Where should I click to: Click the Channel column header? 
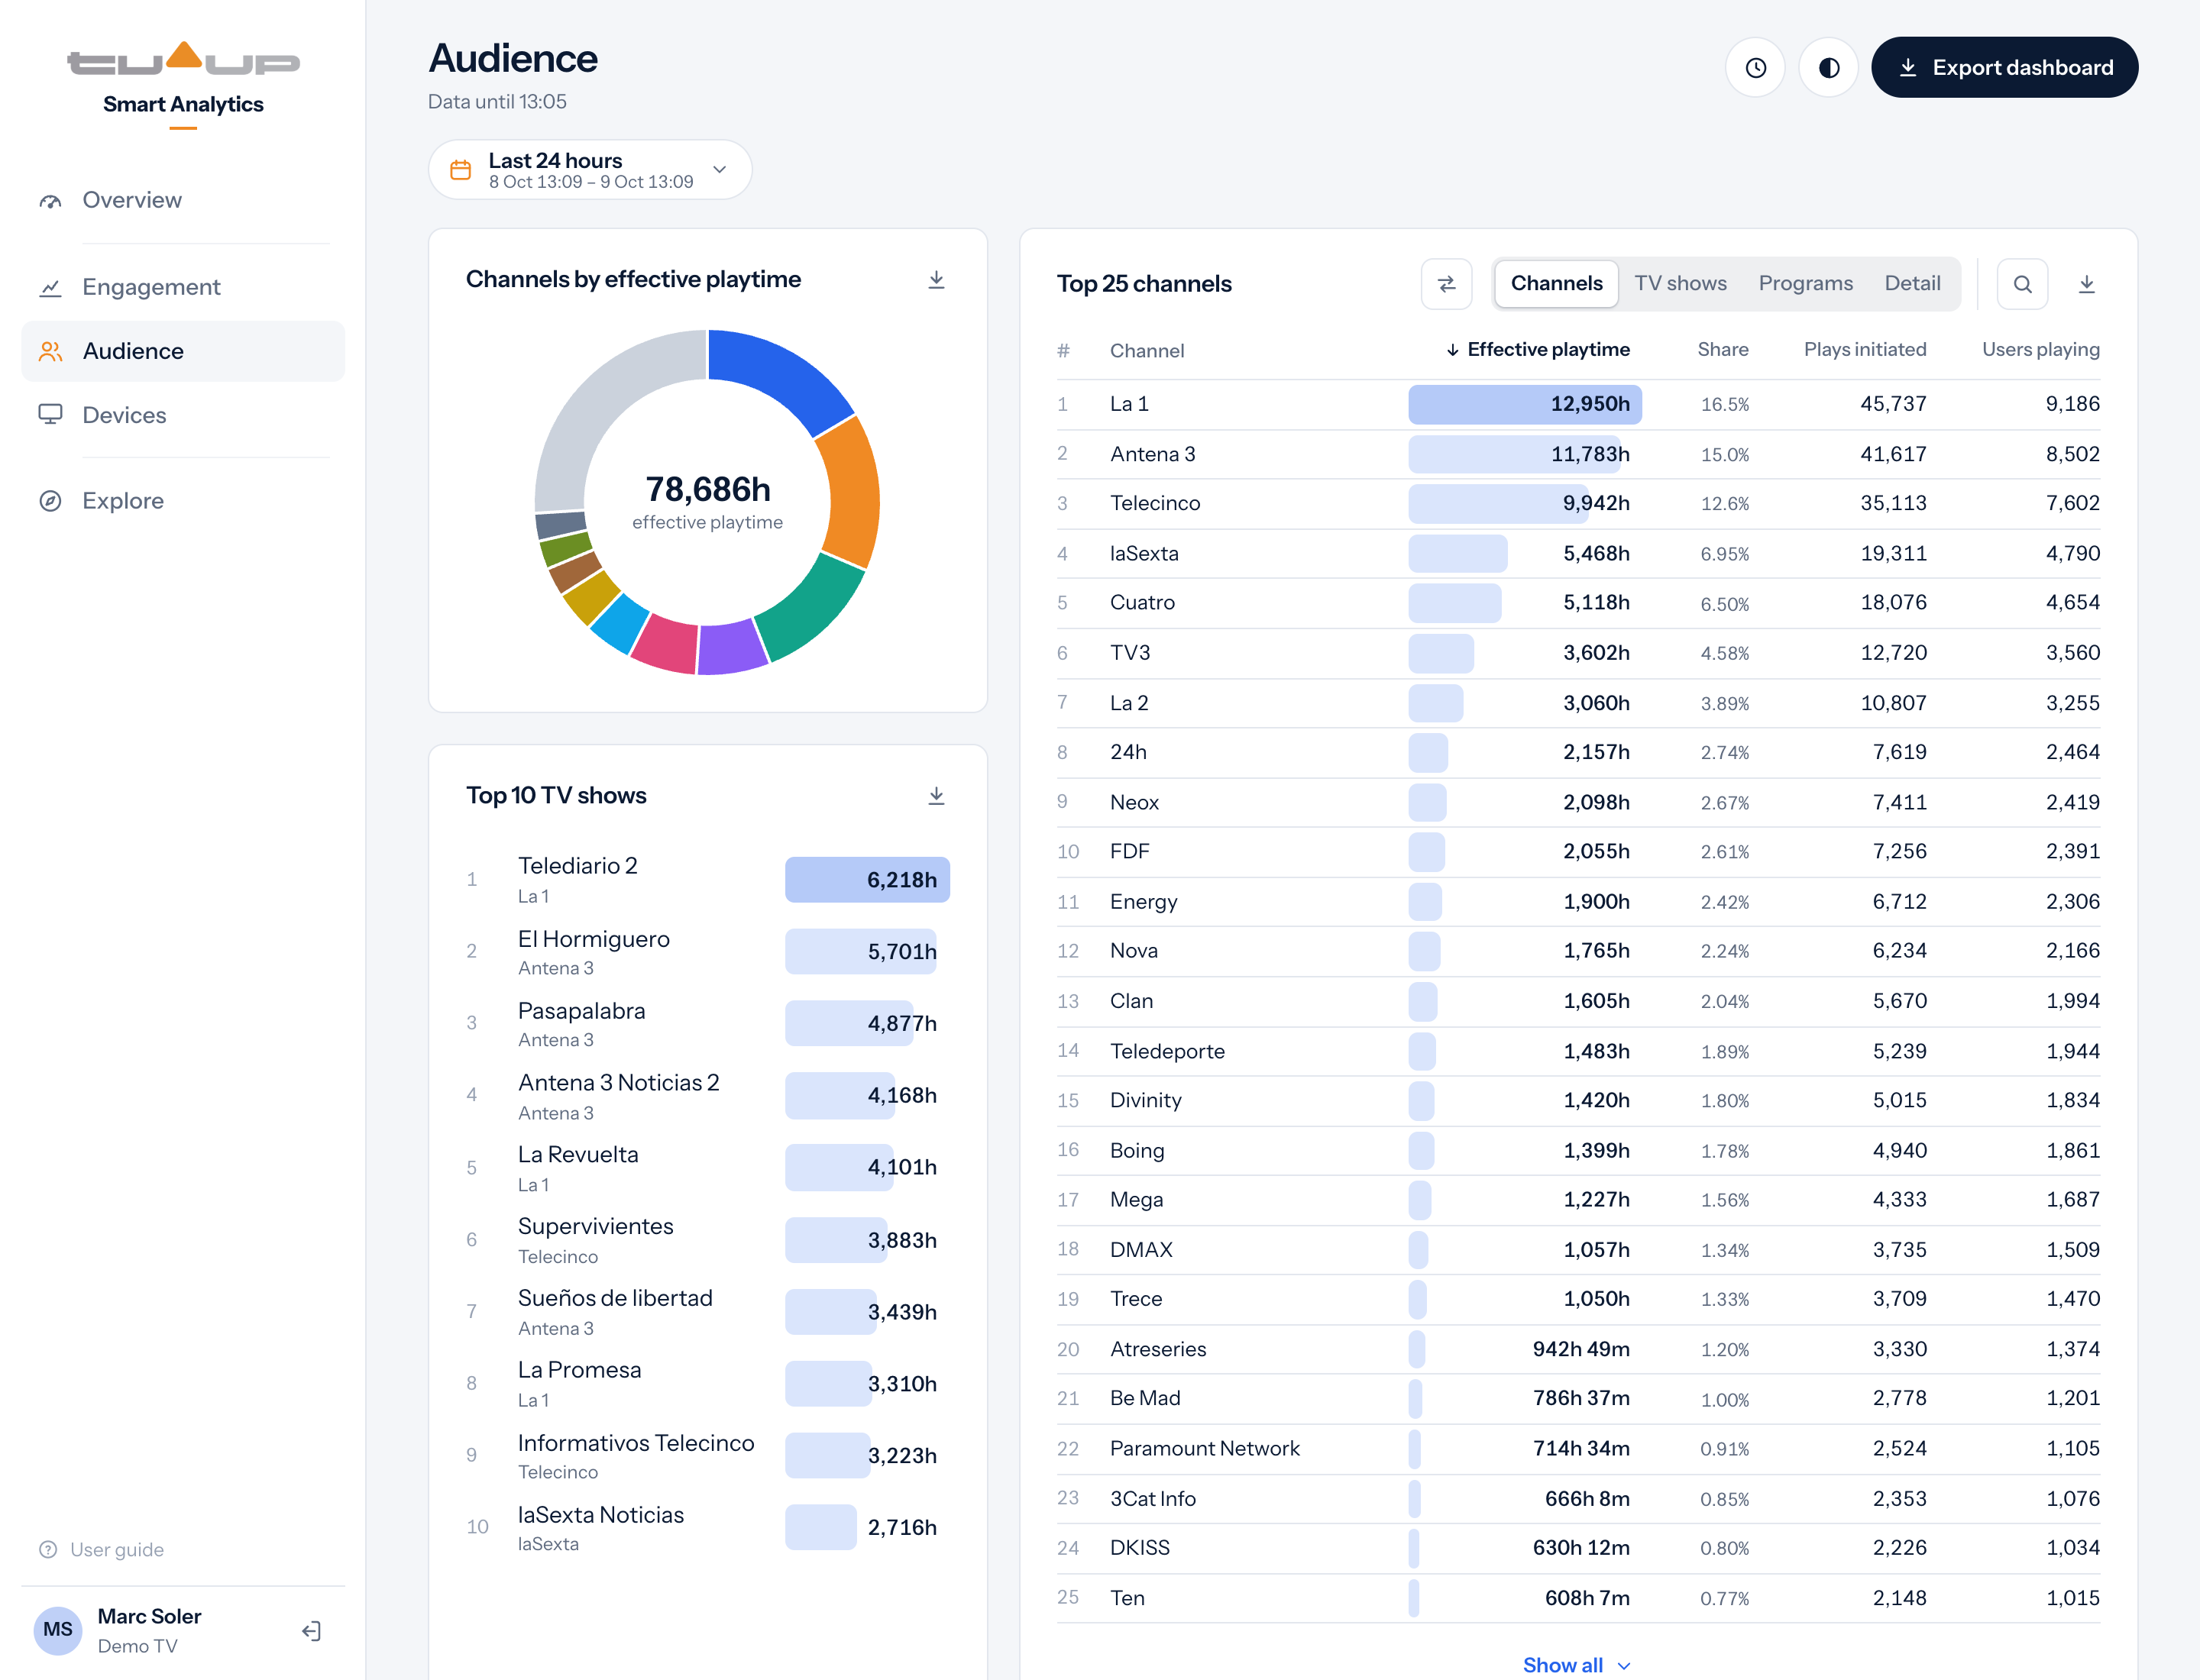click(x=1147, y=351)
